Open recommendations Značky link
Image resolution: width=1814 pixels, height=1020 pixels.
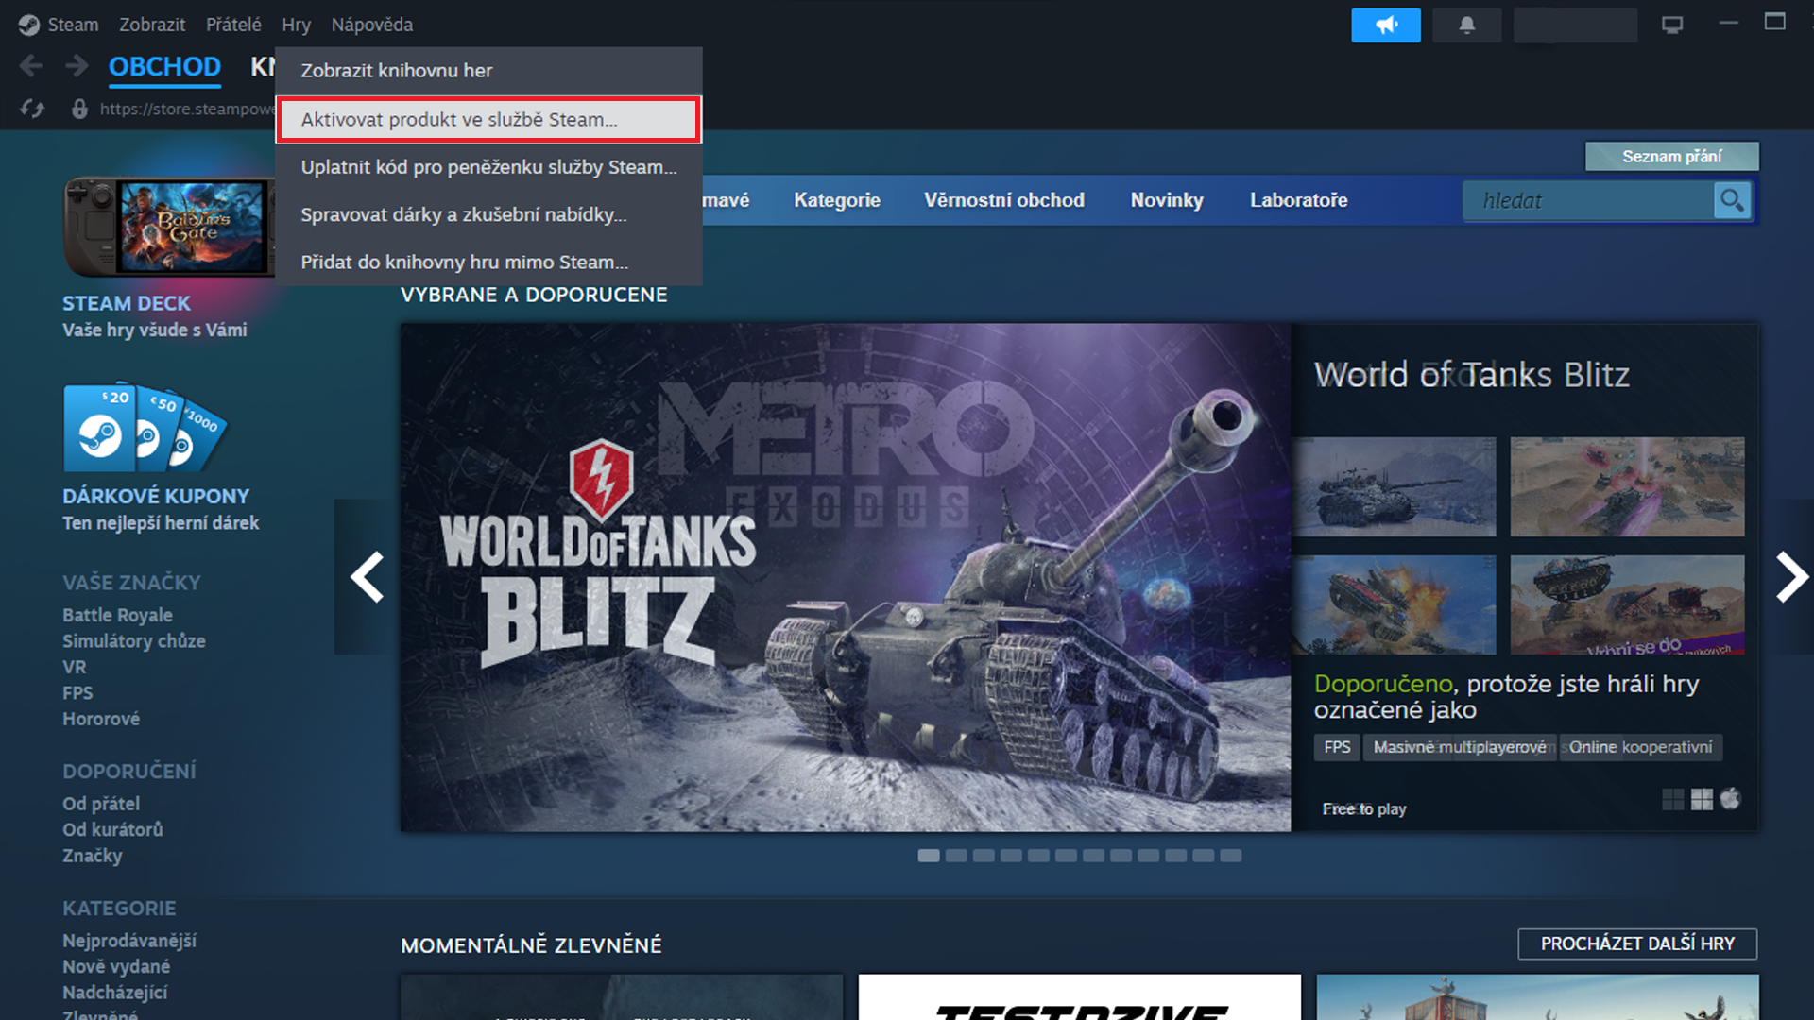[x=93, y=856]
